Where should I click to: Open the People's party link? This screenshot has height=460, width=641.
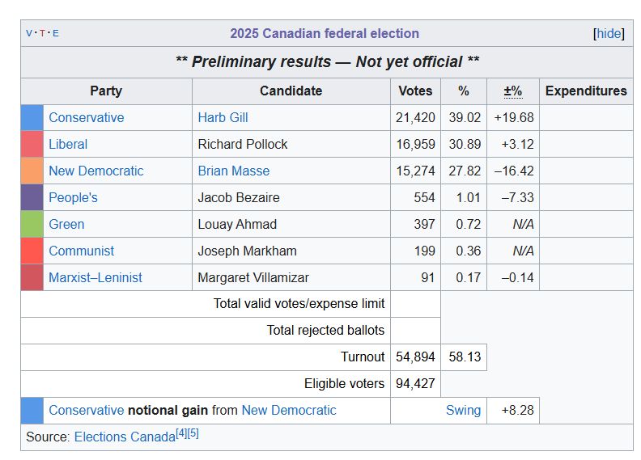[x=73, y=197]
